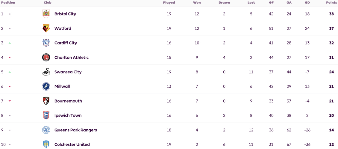Open the Watford club name link
Viewport: 338px width, 149px height.
tap(63, 28)
